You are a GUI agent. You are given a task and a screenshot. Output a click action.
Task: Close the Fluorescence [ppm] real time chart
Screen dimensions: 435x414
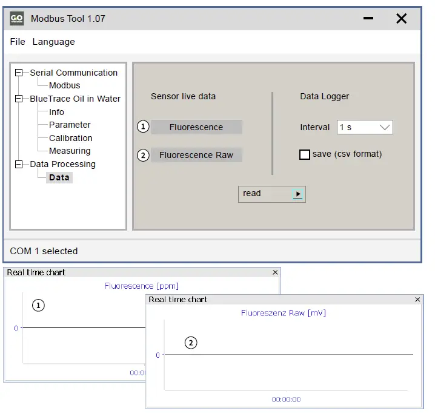(x=275, y=272)
